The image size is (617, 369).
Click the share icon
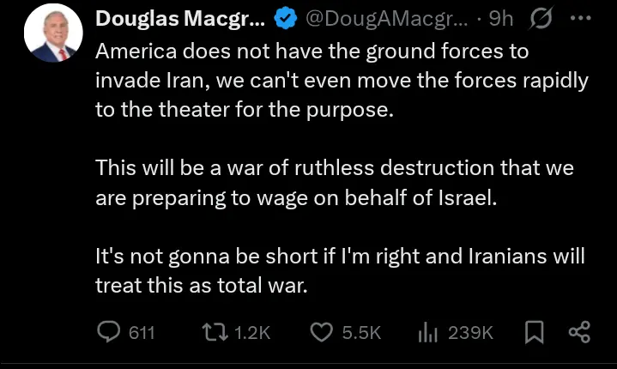coord(579,332)
